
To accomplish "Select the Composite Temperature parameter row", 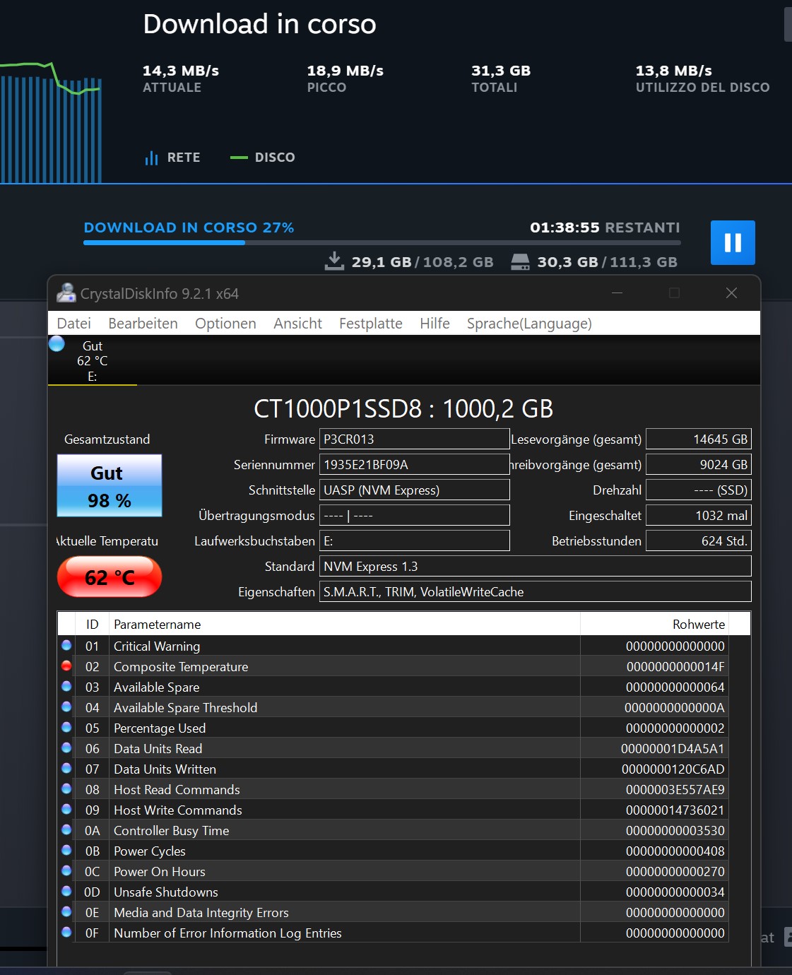I will [x=393, y=666].
